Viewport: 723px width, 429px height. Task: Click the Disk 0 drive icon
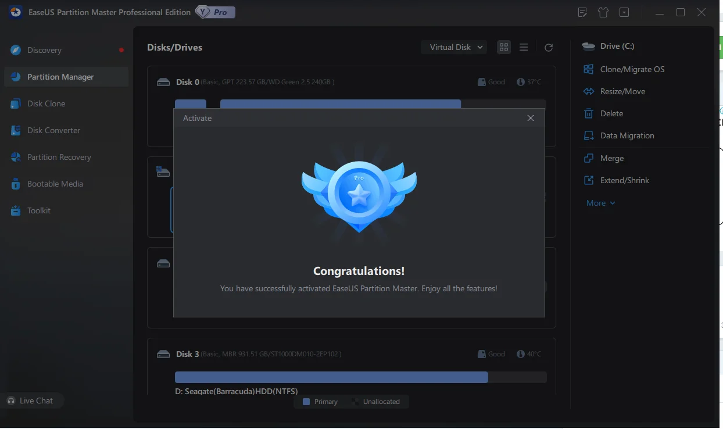pos(163,83)
